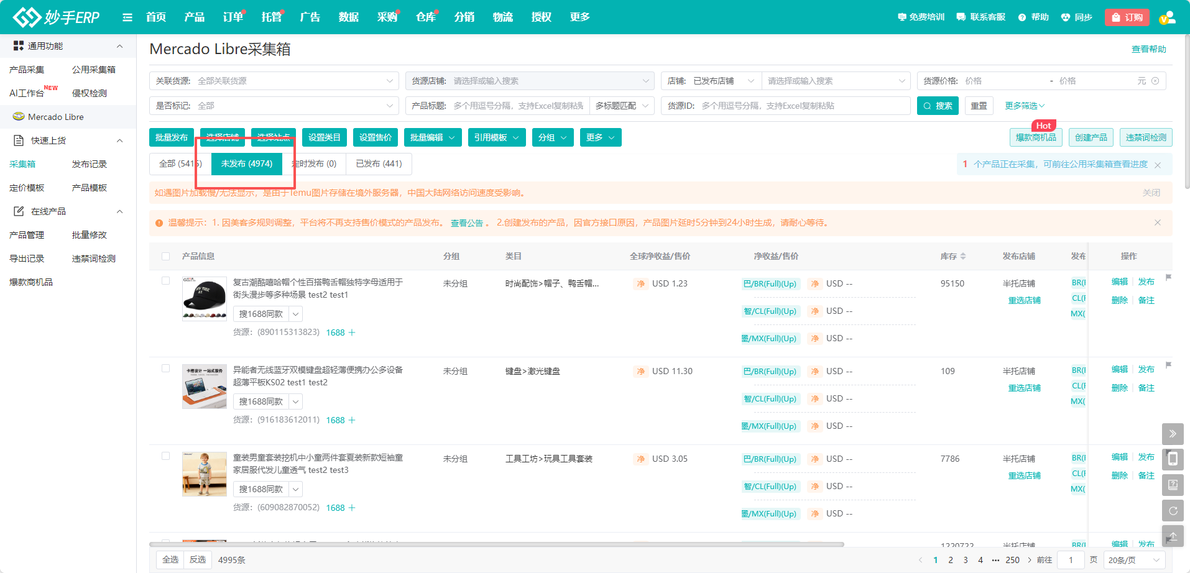
Task: Sort the table by 库存 stock arrows
Action: [963, 256]
